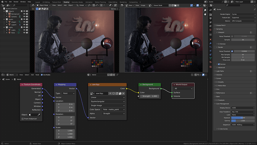Open the Tool settings tab icon
This screenshot has width=257, height=145.
pos(210,10)
